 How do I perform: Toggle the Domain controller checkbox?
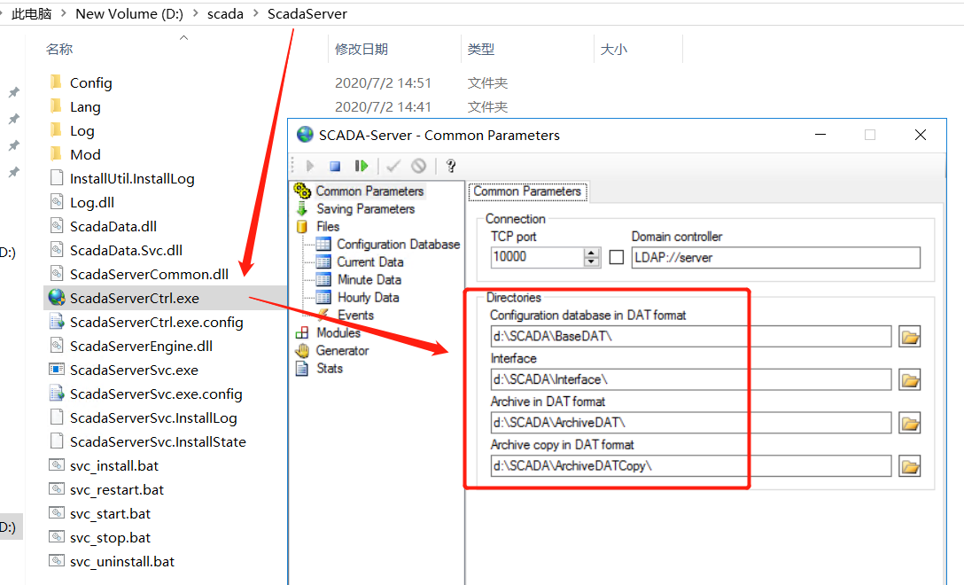click(616, 257)
